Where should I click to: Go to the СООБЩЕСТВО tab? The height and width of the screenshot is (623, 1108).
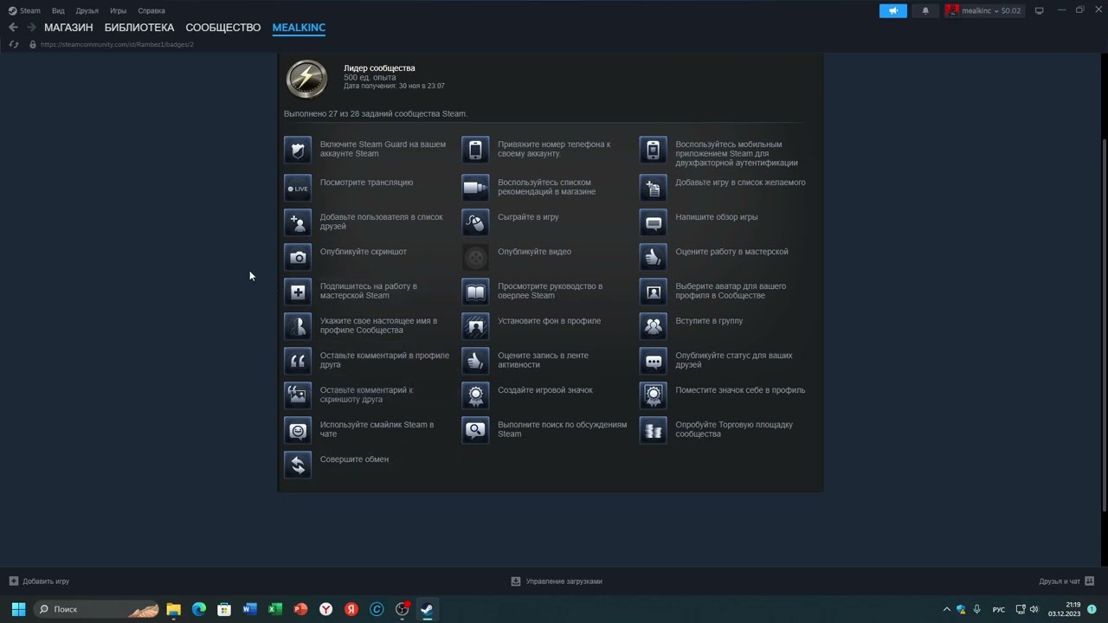223,28
